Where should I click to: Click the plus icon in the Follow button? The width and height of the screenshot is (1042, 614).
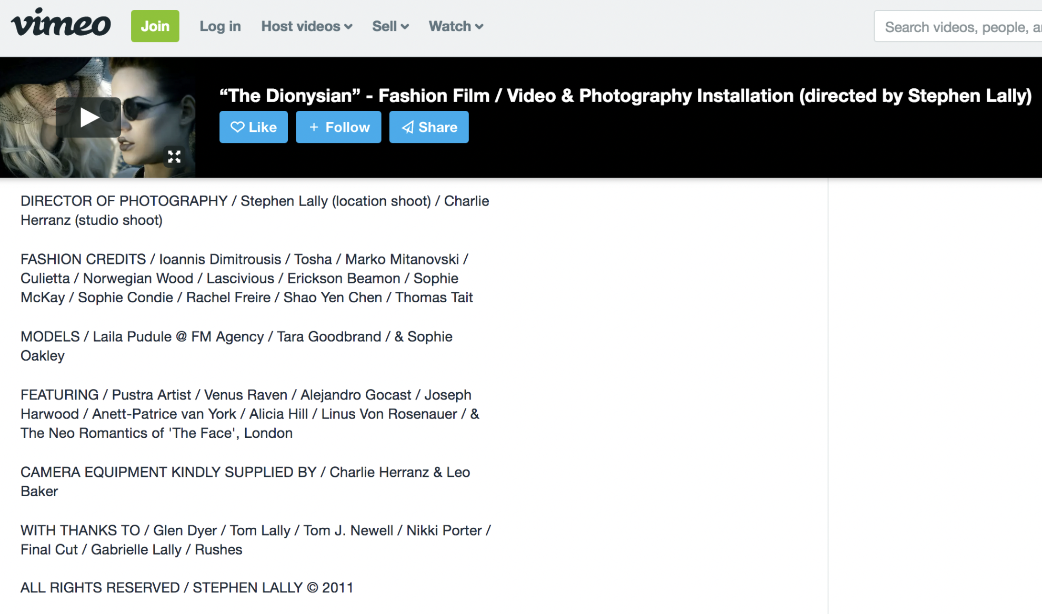click(x=314, y=127)
